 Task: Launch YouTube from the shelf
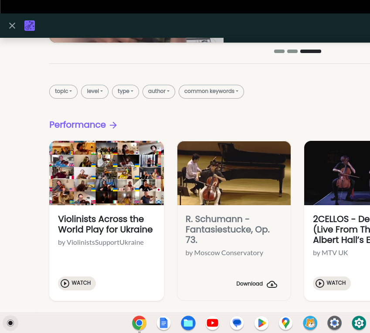(212, 323)
